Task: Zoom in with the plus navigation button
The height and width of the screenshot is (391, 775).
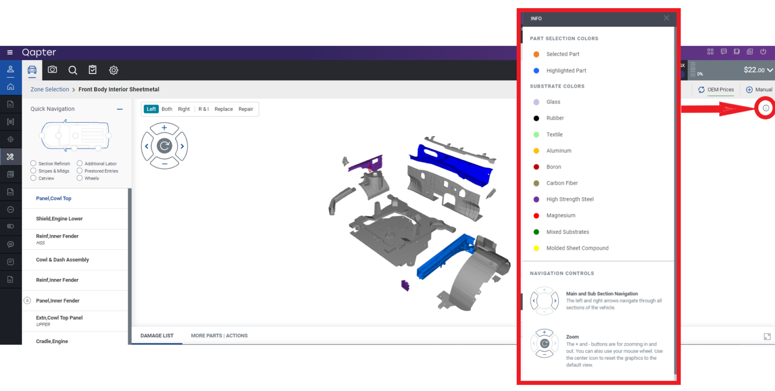Action: tap(164, 128)
